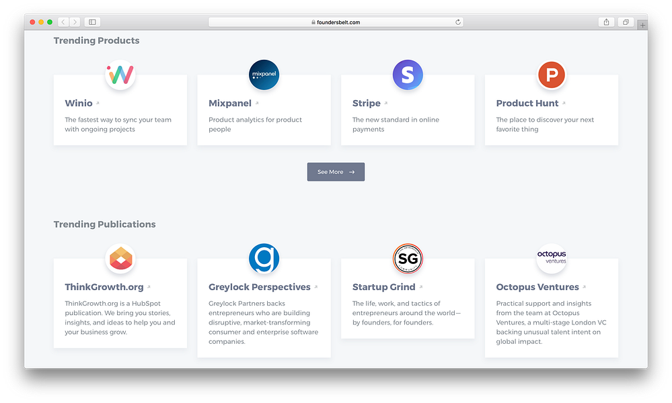Click the Greylock blue g logo
The height and width of the screenshot is (403, 672).
coord(264,259)
